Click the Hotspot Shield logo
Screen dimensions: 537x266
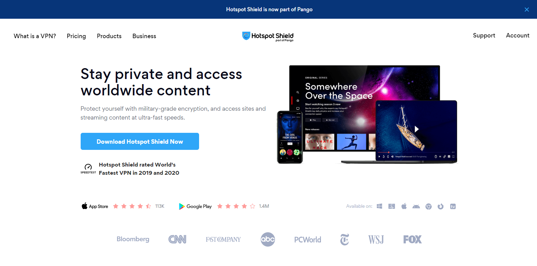tap(268, 36)
